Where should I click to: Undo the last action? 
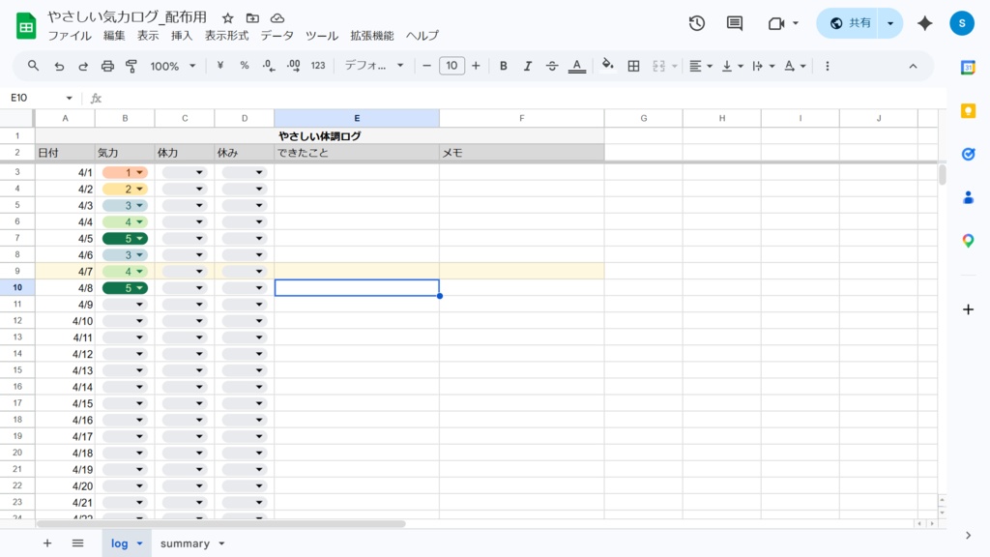(59, 66)
